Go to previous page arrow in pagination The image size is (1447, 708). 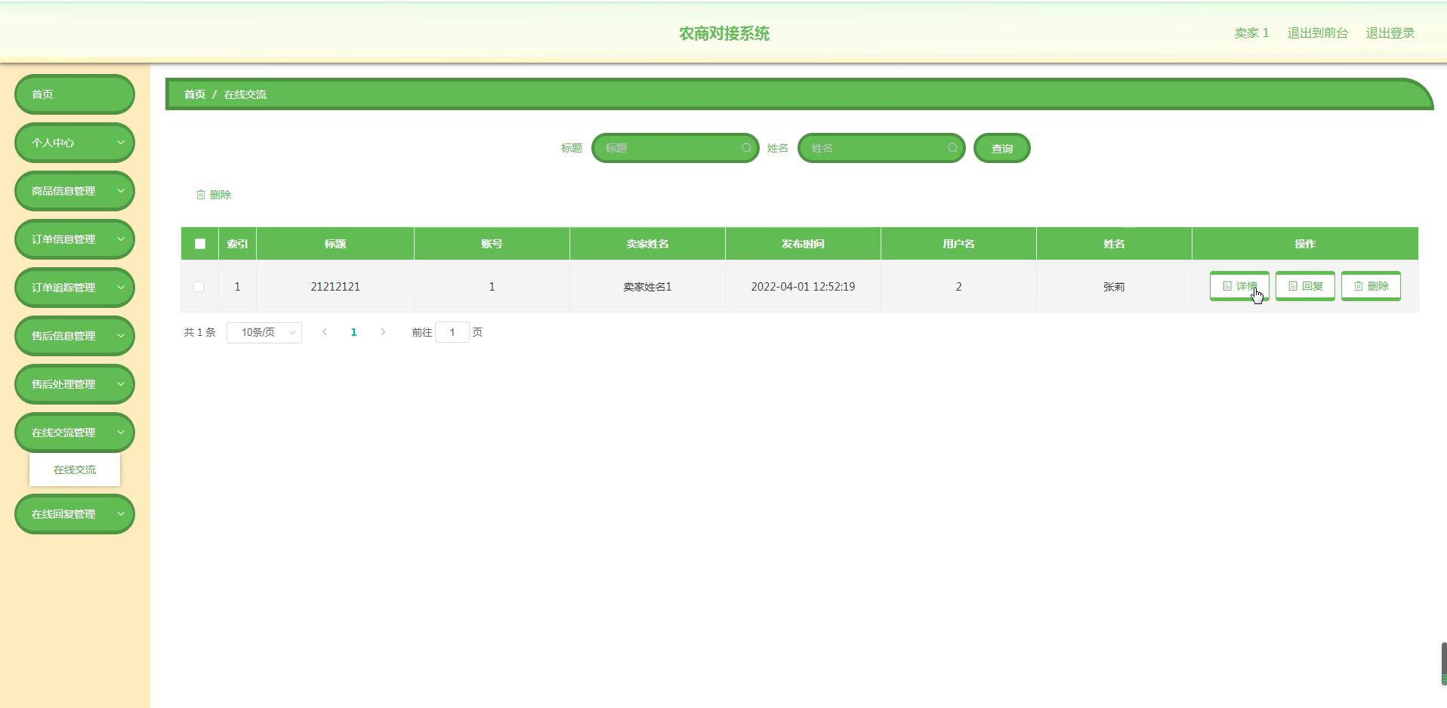pos(324,332)
